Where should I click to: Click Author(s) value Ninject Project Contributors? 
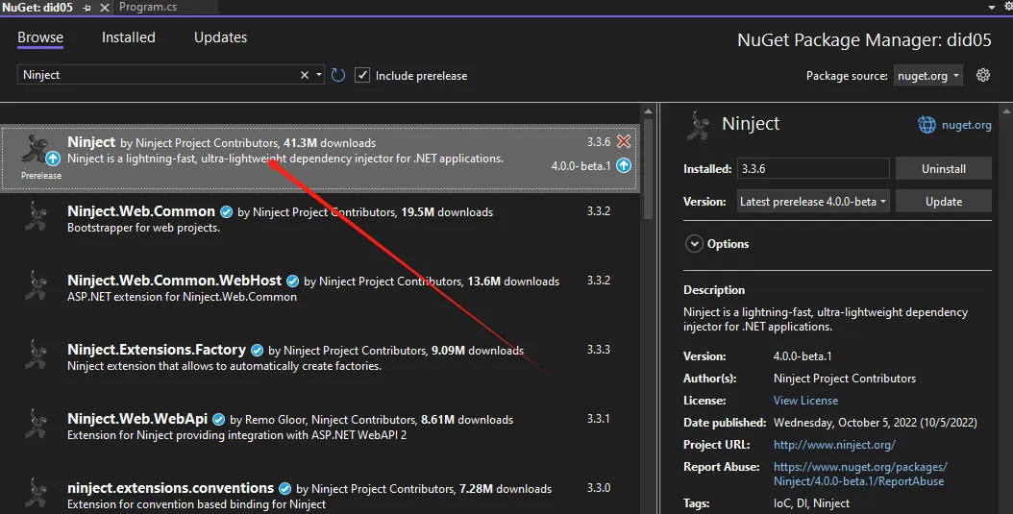pyautogui.click(x=845, y=379)
